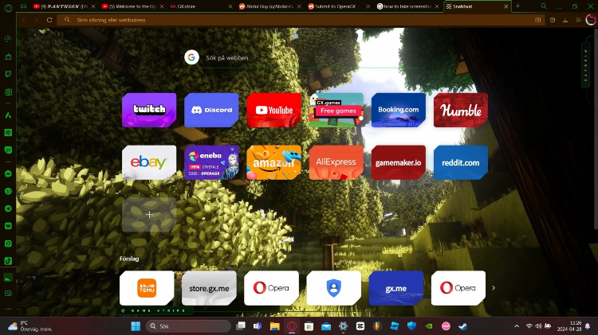Open the blue shield account suggestion tile
Viewport: 598px width, 335px height.
[x=334, y=288]
